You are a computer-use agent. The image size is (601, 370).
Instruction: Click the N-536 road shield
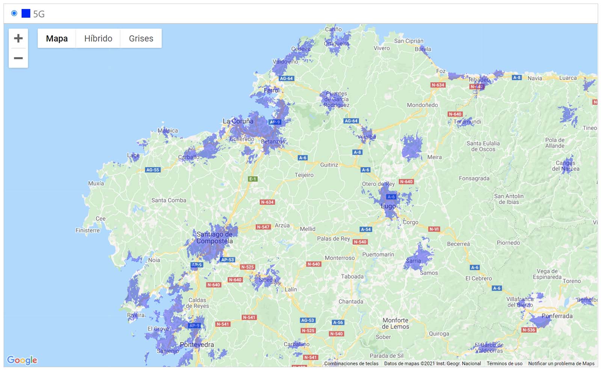coord(529,330)
